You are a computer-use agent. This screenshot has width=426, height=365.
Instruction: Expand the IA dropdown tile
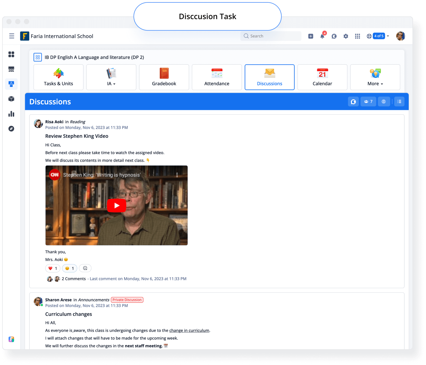coord(111,77)
